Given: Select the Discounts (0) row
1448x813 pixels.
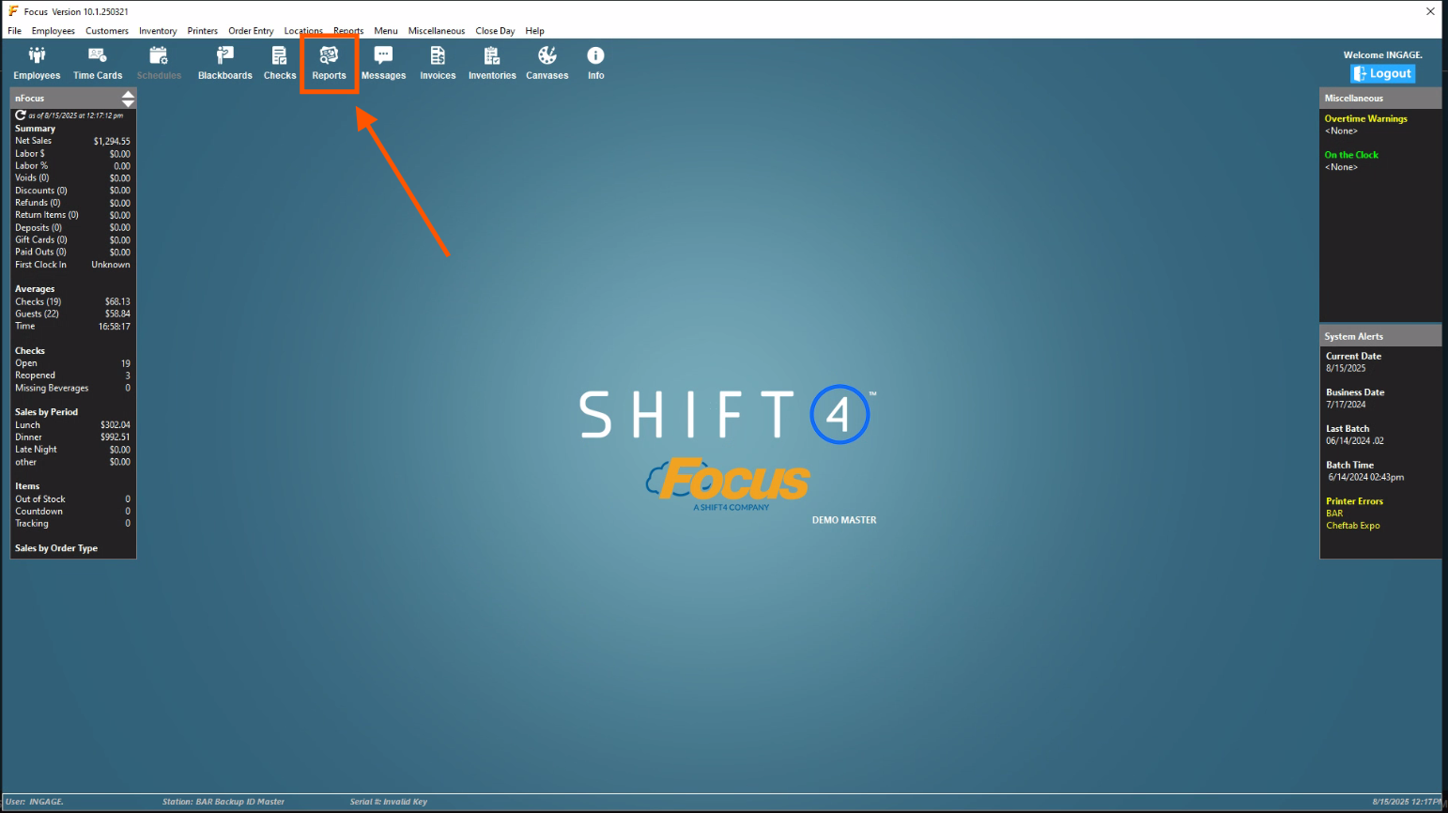Looking at the screenshot, I should click(72, 191).
